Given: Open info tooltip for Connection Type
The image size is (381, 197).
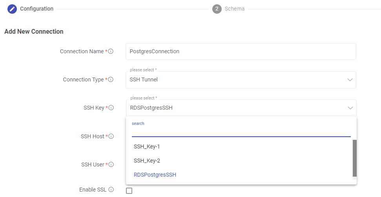Looking at the screenshot, I should [x=111, y=80].
